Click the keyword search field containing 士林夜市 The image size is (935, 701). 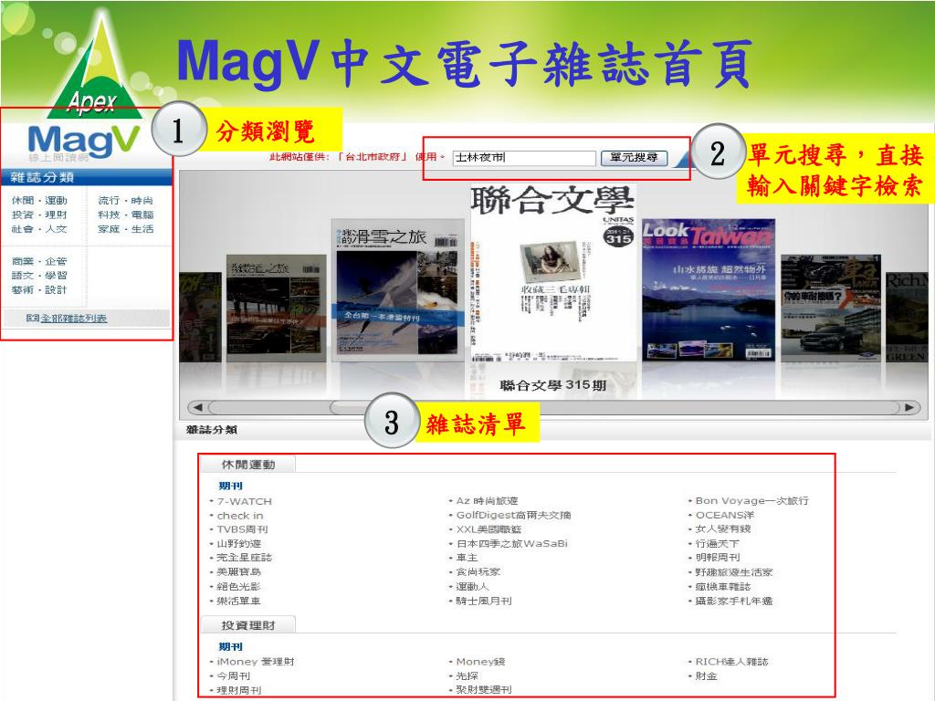tap(523, 157)
